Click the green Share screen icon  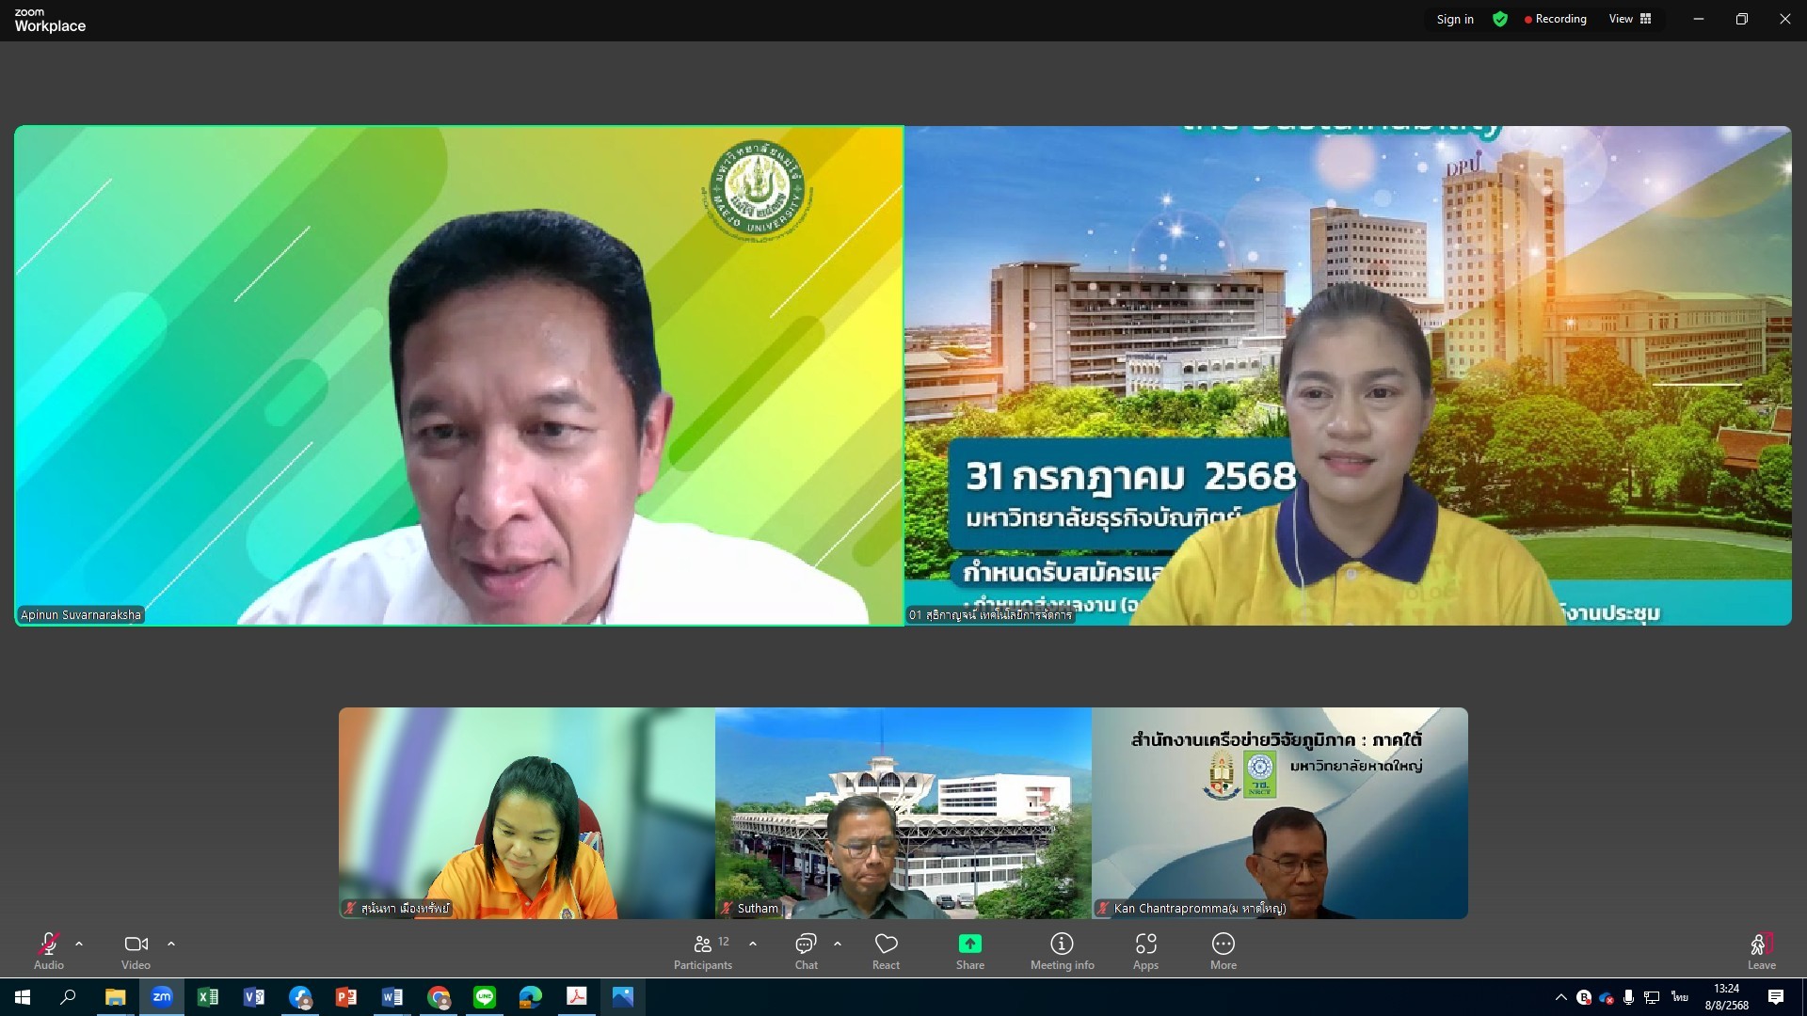[x=969, y=944]
